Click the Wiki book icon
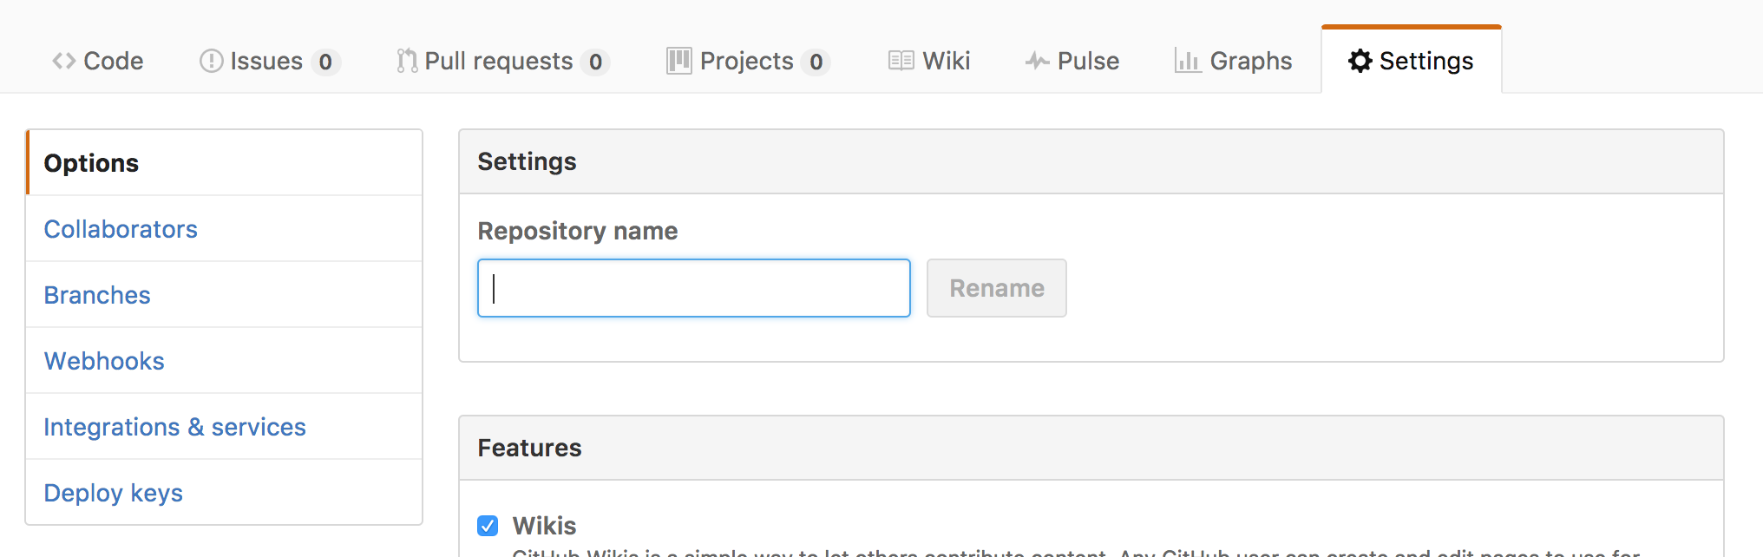The height and width of the screenshot is (557, 1763). pyautogui.click(x=901, y=61)
